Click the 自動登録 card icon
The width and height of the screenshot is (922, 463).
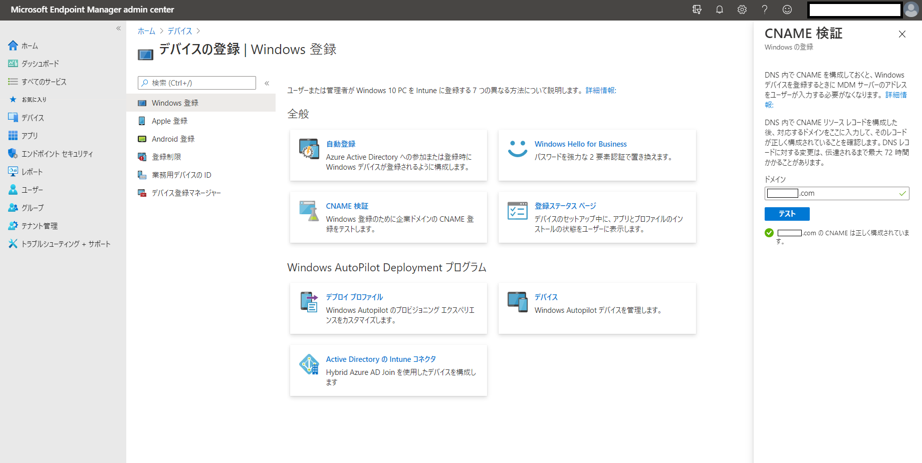coord(309,149)
